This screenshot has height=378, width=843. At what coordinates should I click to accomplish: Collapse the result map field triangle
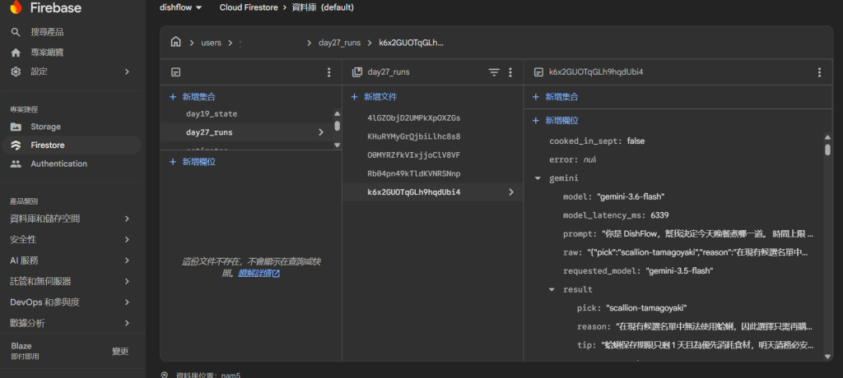tap(552, 289)
